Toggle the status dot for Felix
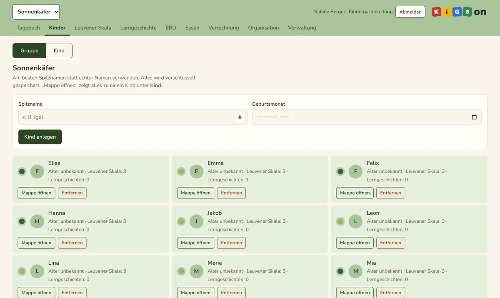 [340, 171]
